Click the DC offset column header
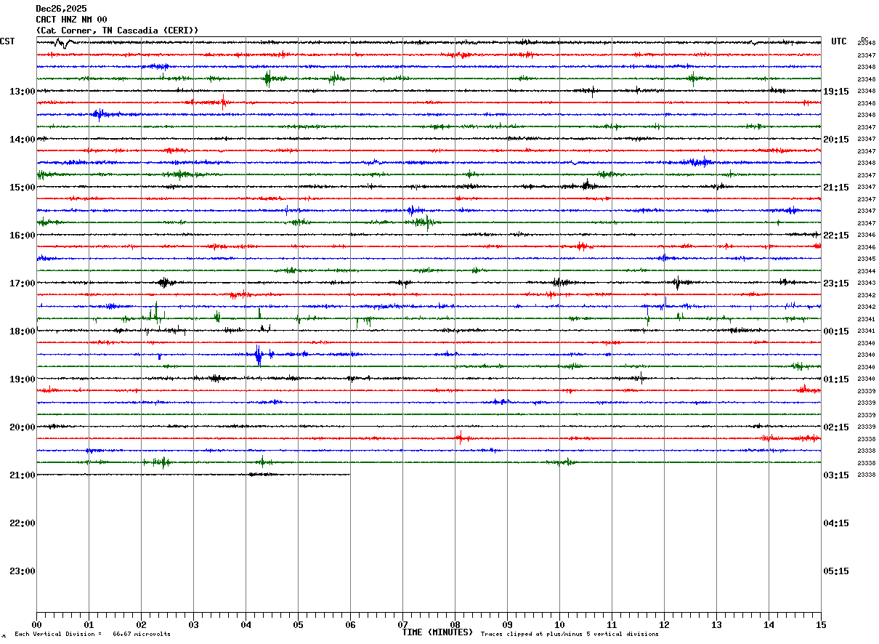This screenshot has width=879, height=644. click(x=864, y=39)
